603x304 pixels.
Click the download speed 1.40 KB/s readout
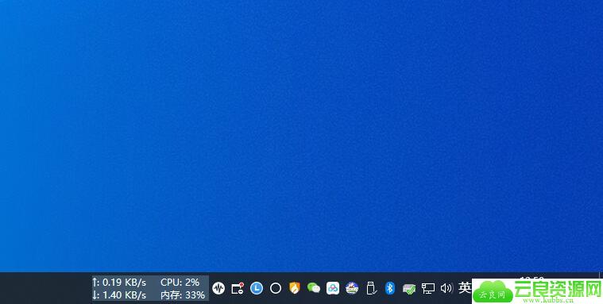click(x=119, y=295)
